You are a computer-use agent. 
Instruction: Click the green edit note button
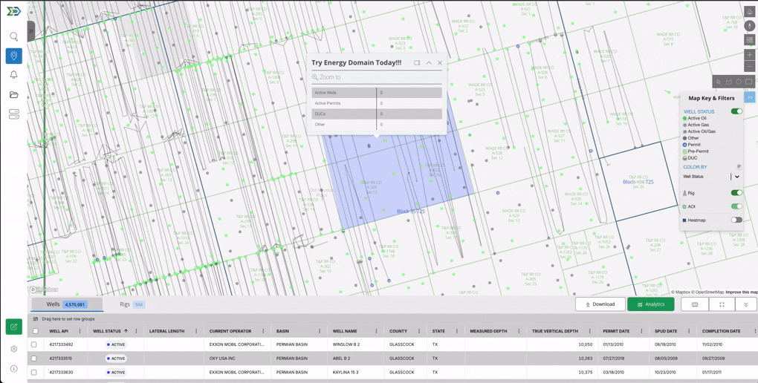[x=13, y=327]
